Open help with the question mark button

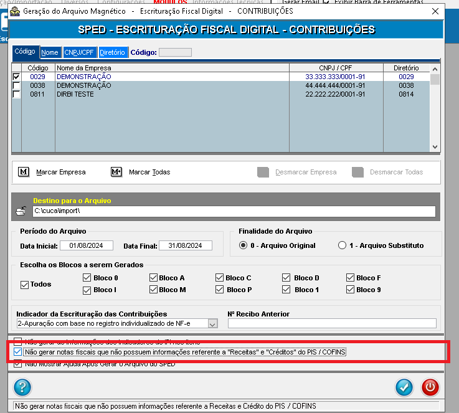click(x=22, y=387)
